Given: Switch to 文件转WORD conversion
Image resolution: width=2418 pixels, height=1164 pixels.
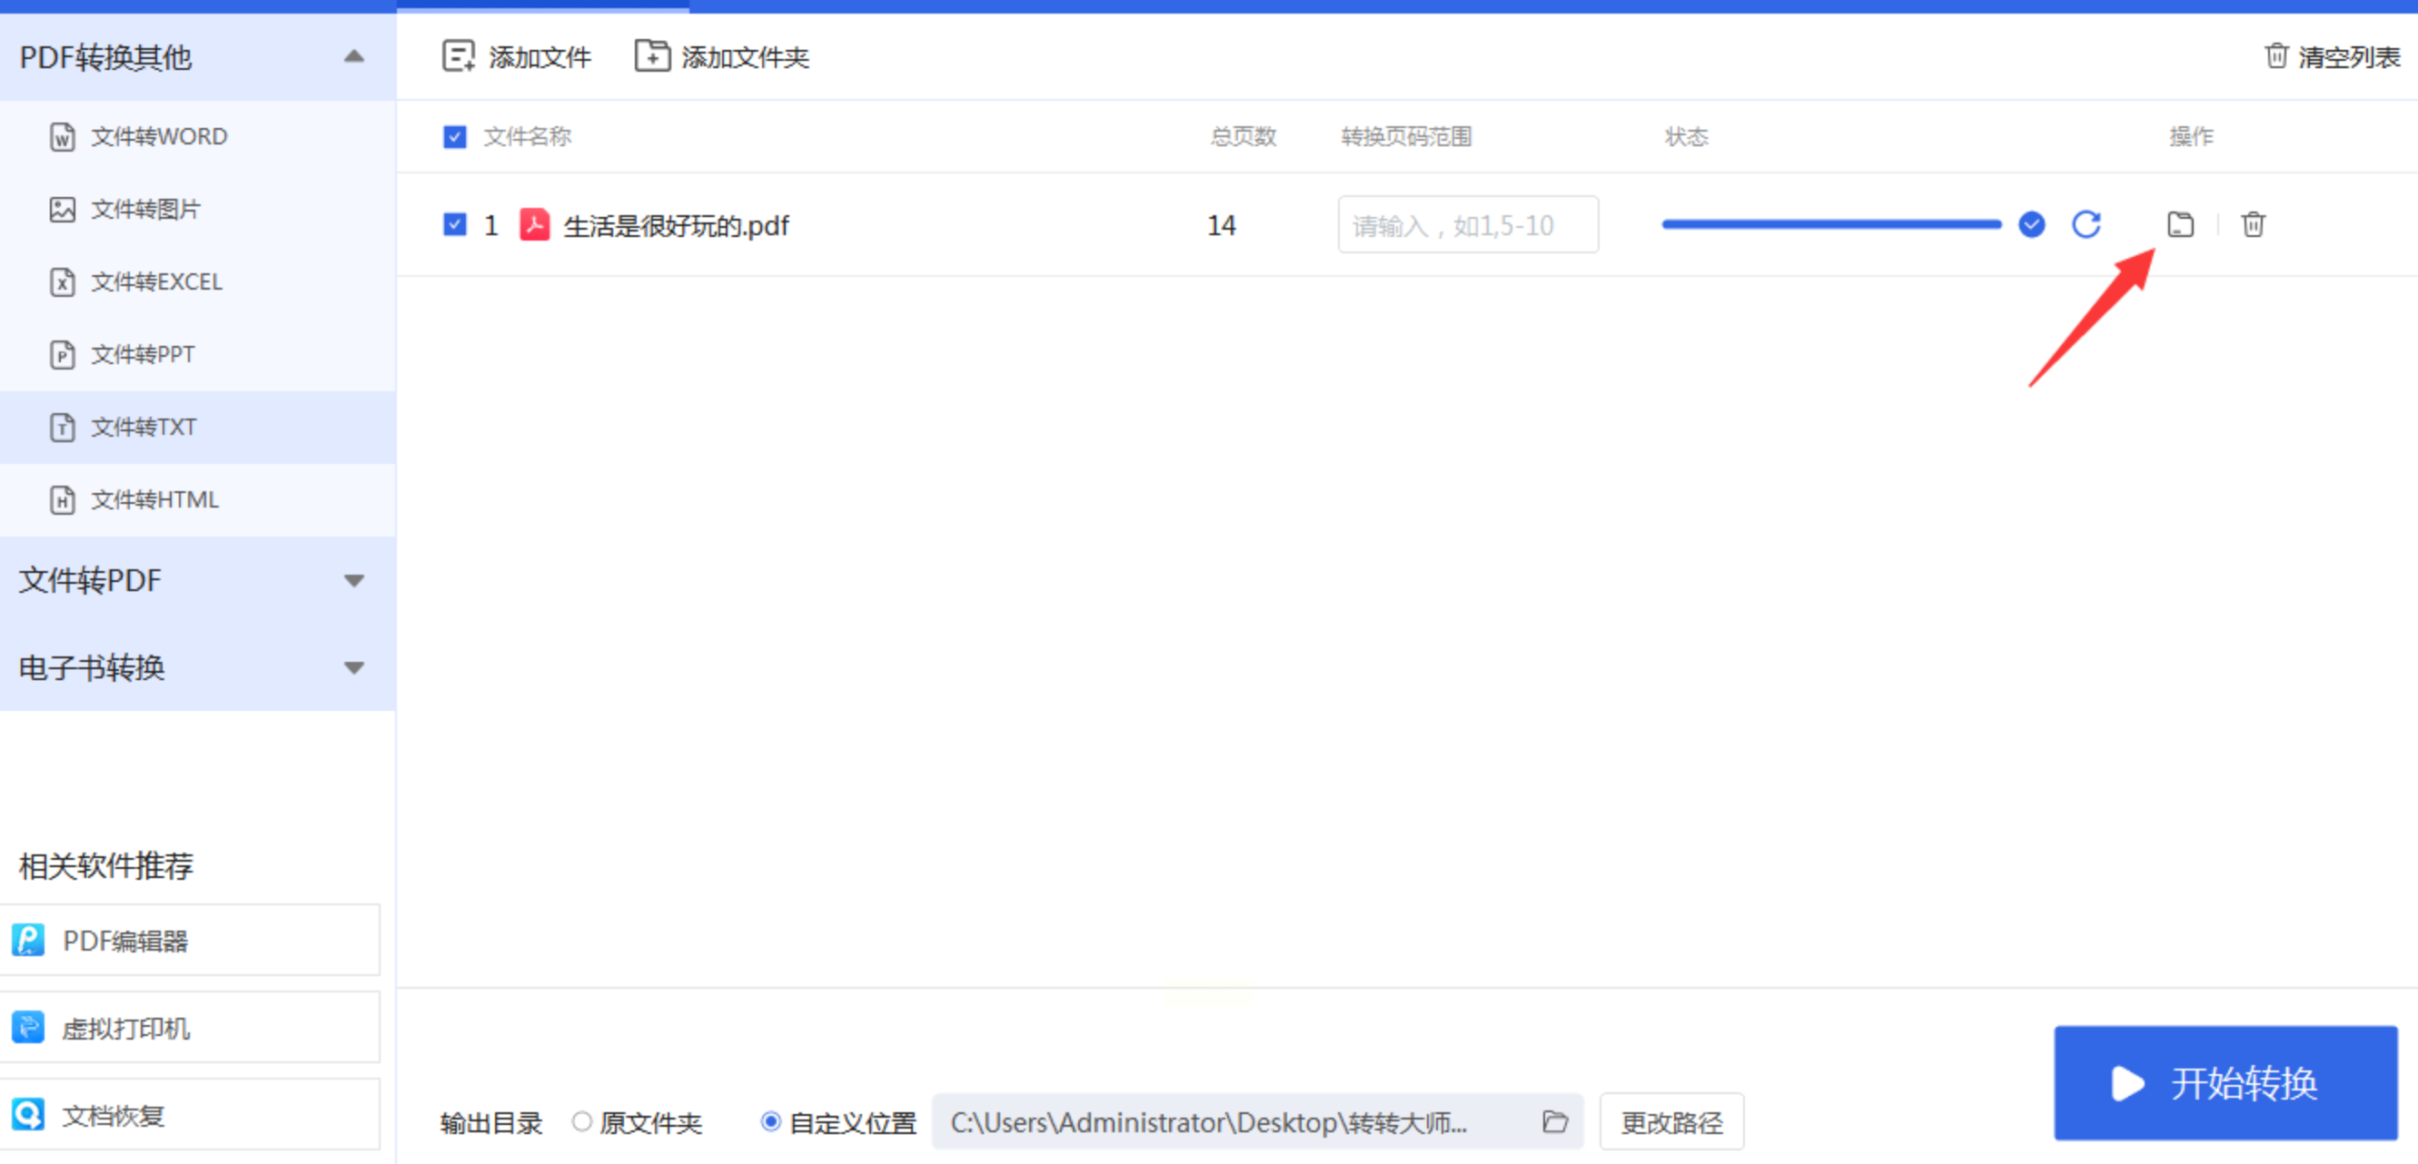Looking at the screenshot, I should (158, 137).
